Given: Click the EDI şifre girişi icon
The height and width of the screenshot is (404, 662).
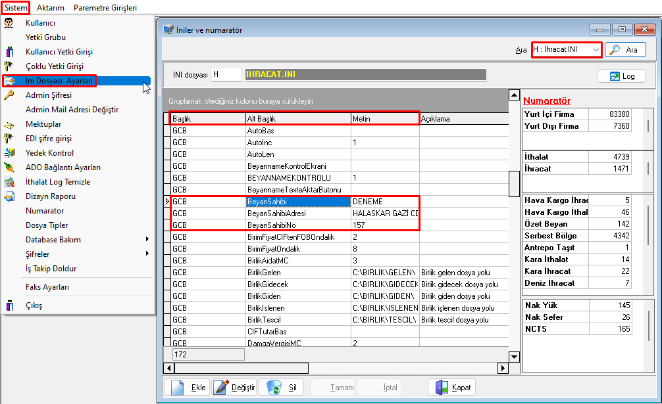Looking at the screenshot, I should [9, 139].
